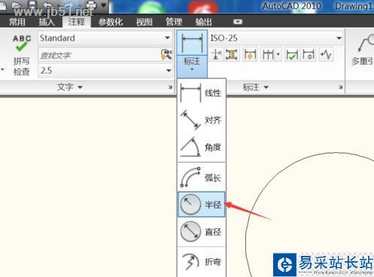Click the Adjust Space dimension icon
Viewport: 374px width, 277px height.
click(231, 54)
